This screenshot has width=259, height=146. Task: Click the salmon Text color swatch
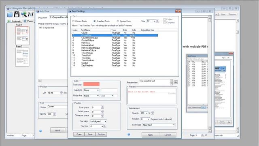pos(91,84)
